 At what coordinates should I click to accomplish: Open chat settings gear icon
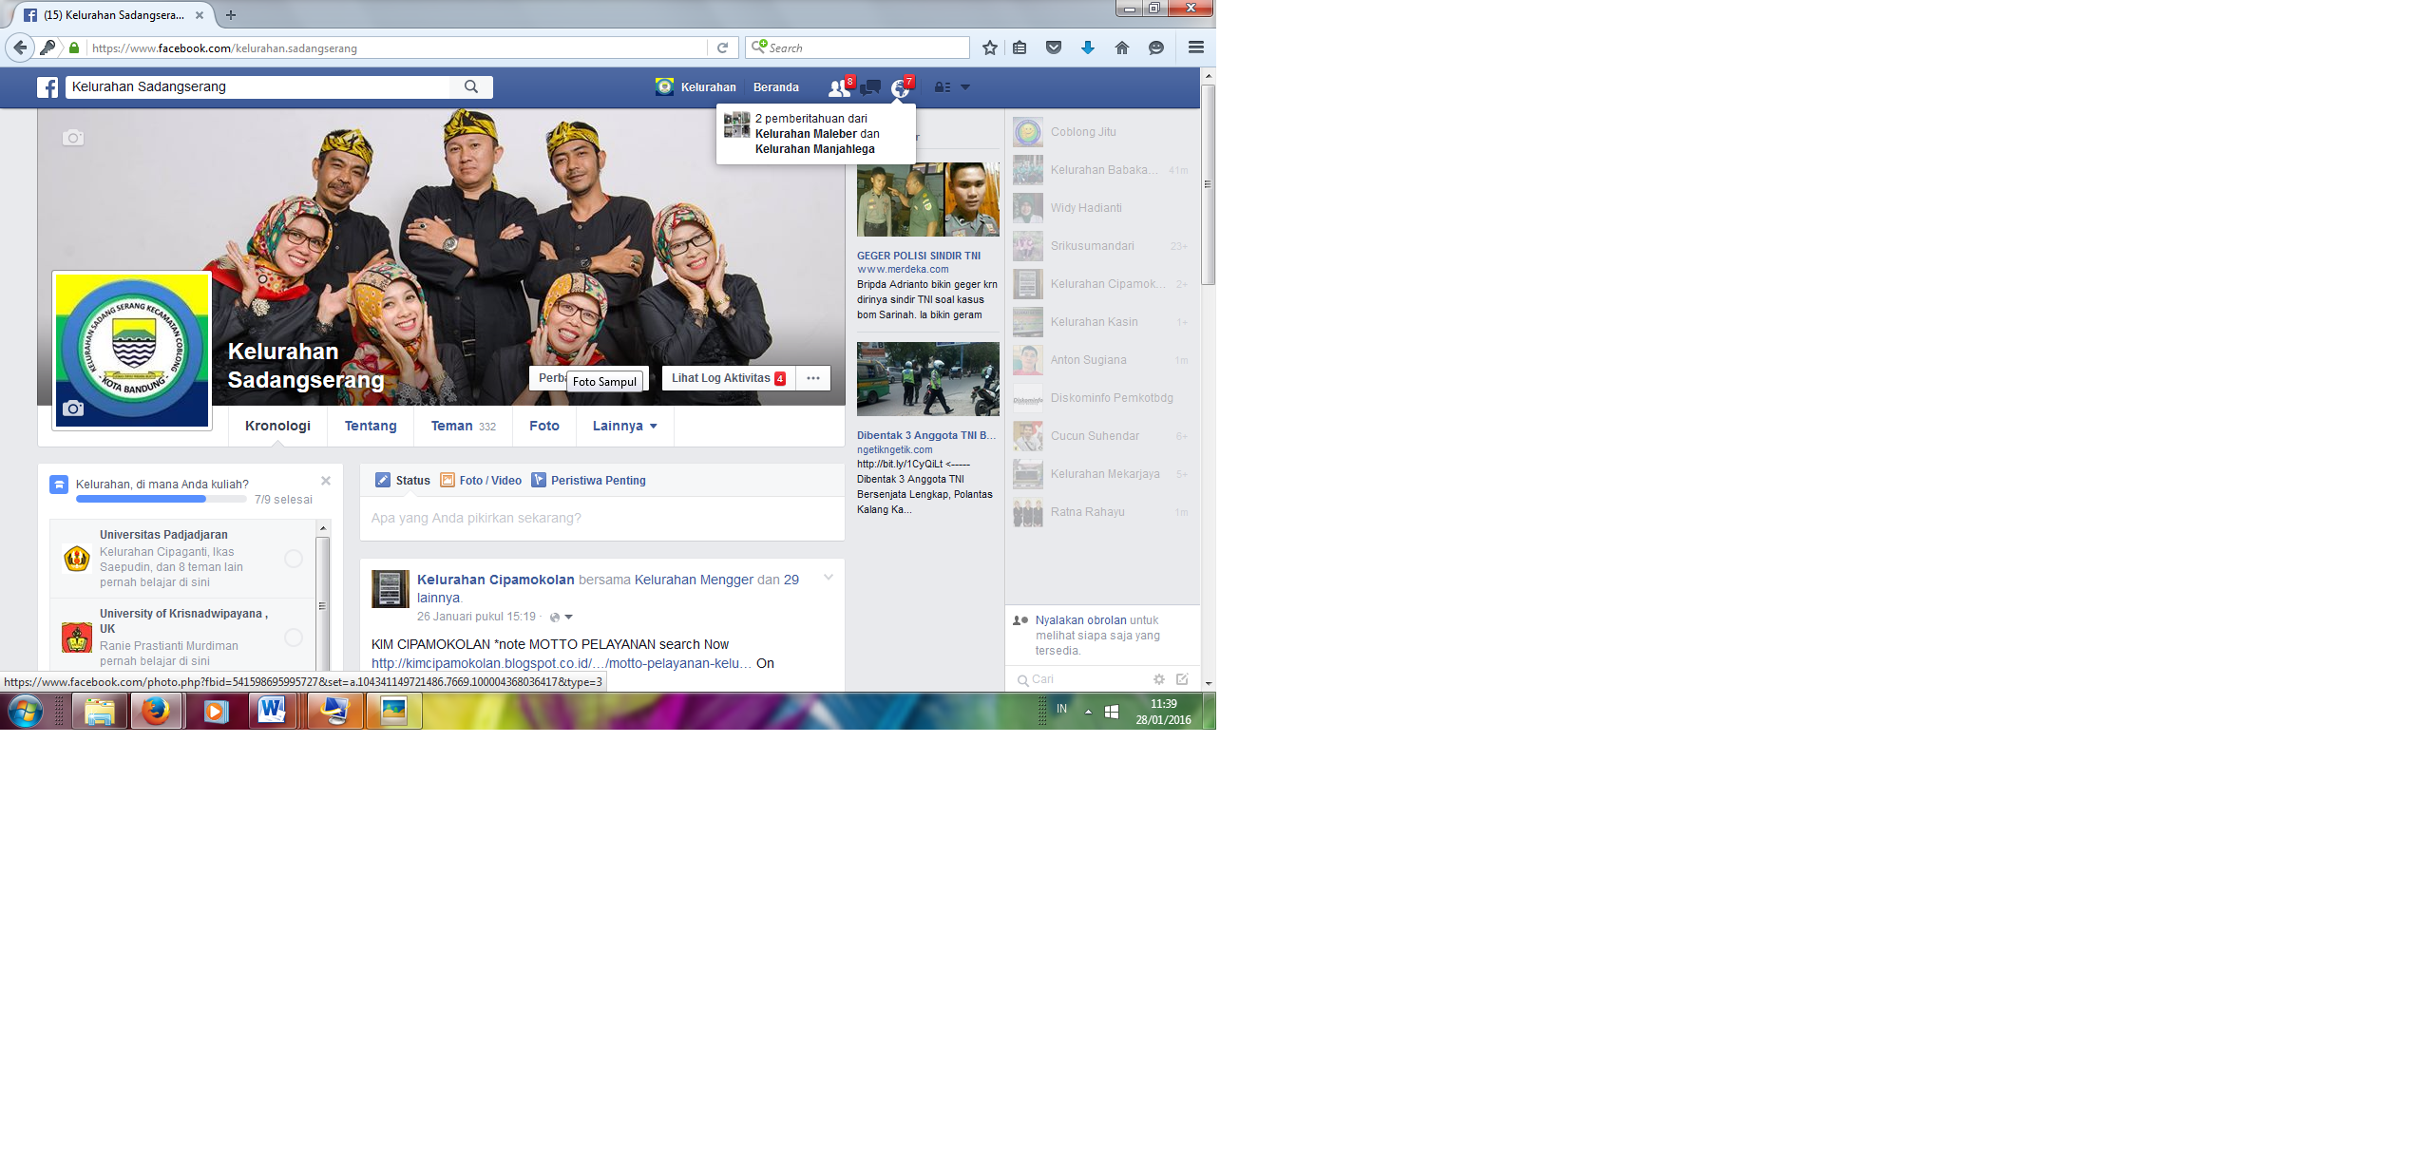pyautogui.click(x=1159, y=679)
